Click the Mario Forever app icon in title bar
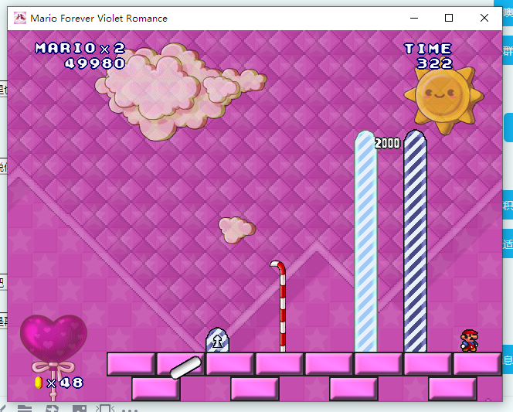 tap(19, 18)
